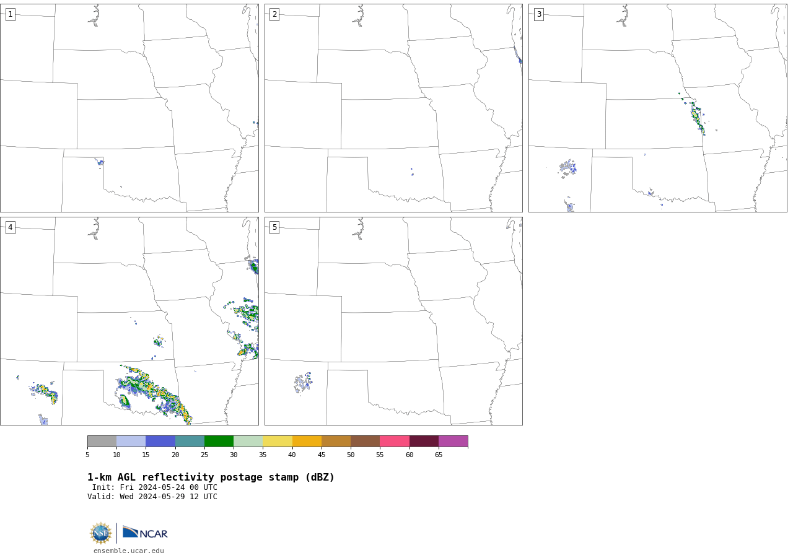Click the colorbar tick label 50
The image size is (793, 558).
coord(351,455)
